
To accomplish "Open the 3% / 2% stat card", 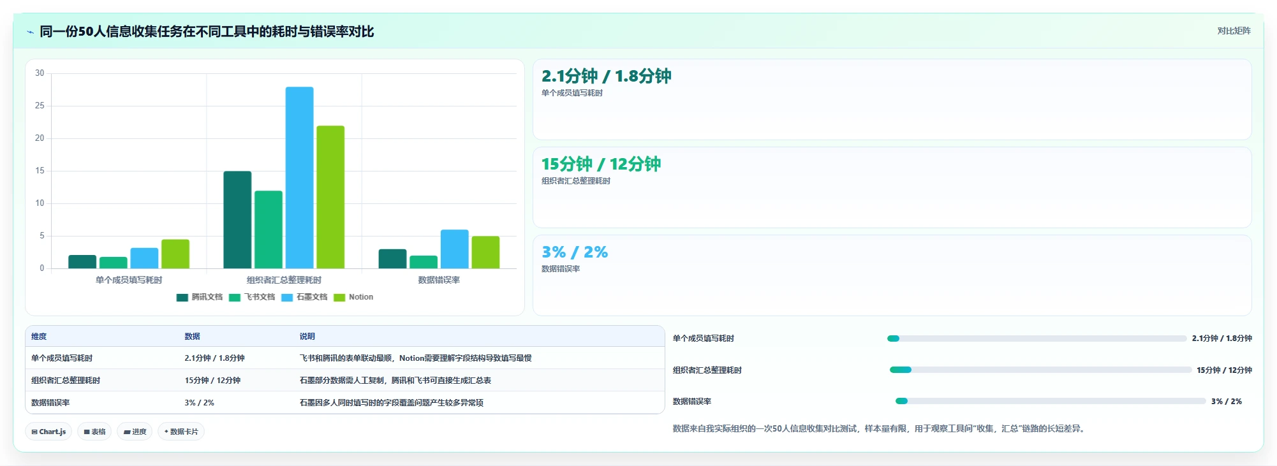I will coord(892,275).
